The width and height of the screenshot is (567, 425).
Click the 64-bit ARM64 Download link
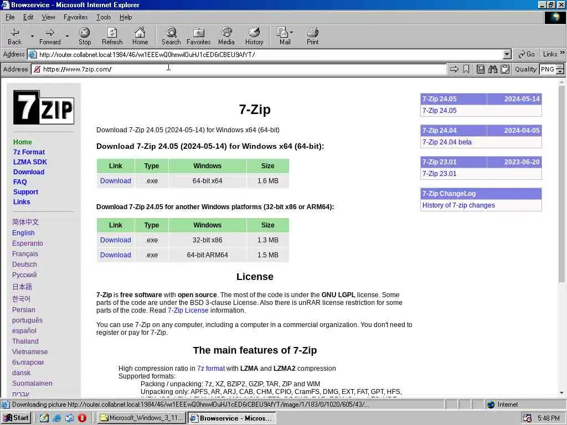pos(115,255)
